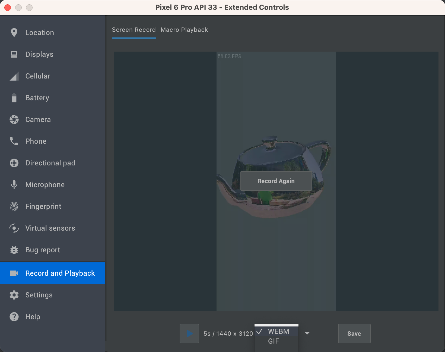Click the Location pin icon

pos(14,33)
